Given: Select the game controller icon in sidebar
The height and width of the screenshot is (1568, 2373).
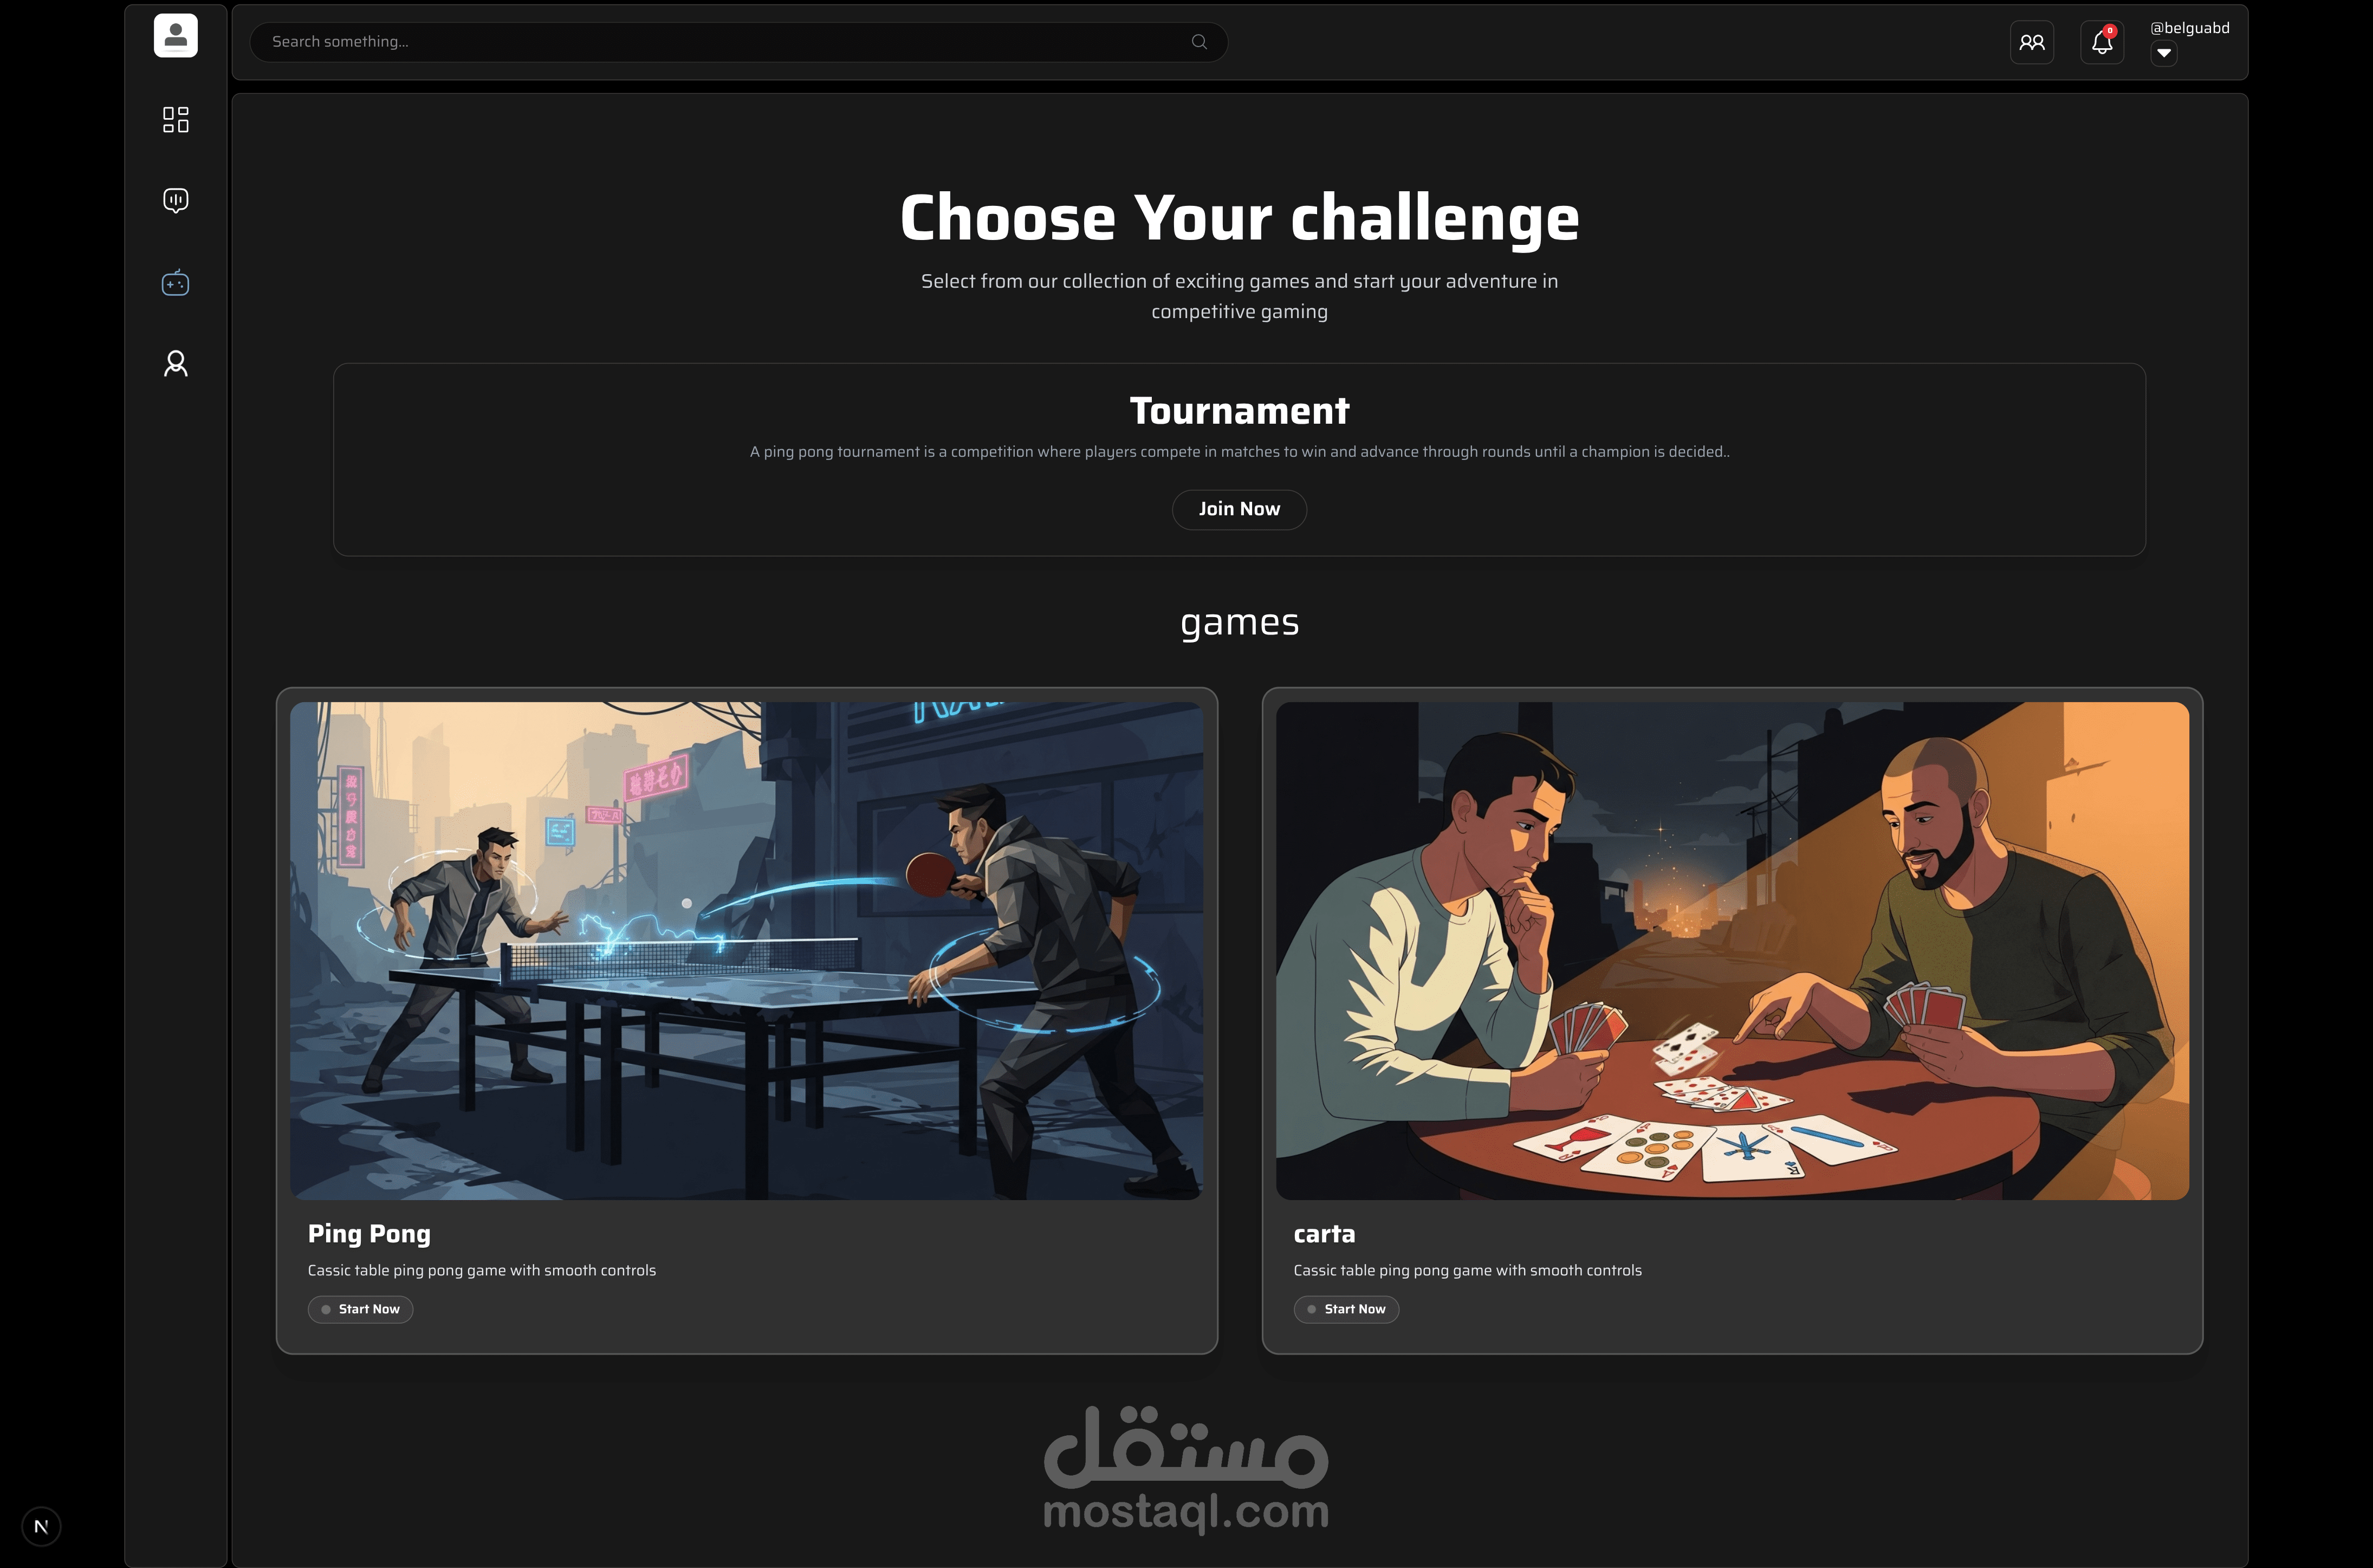Looking at the screenshot, I should (x=175, y=283).
